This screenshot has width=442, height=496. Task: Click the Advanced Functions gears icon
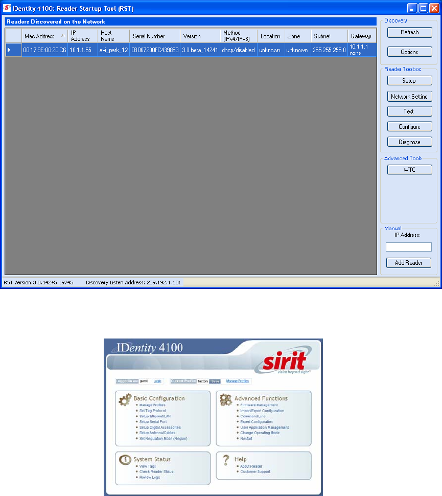226,399
